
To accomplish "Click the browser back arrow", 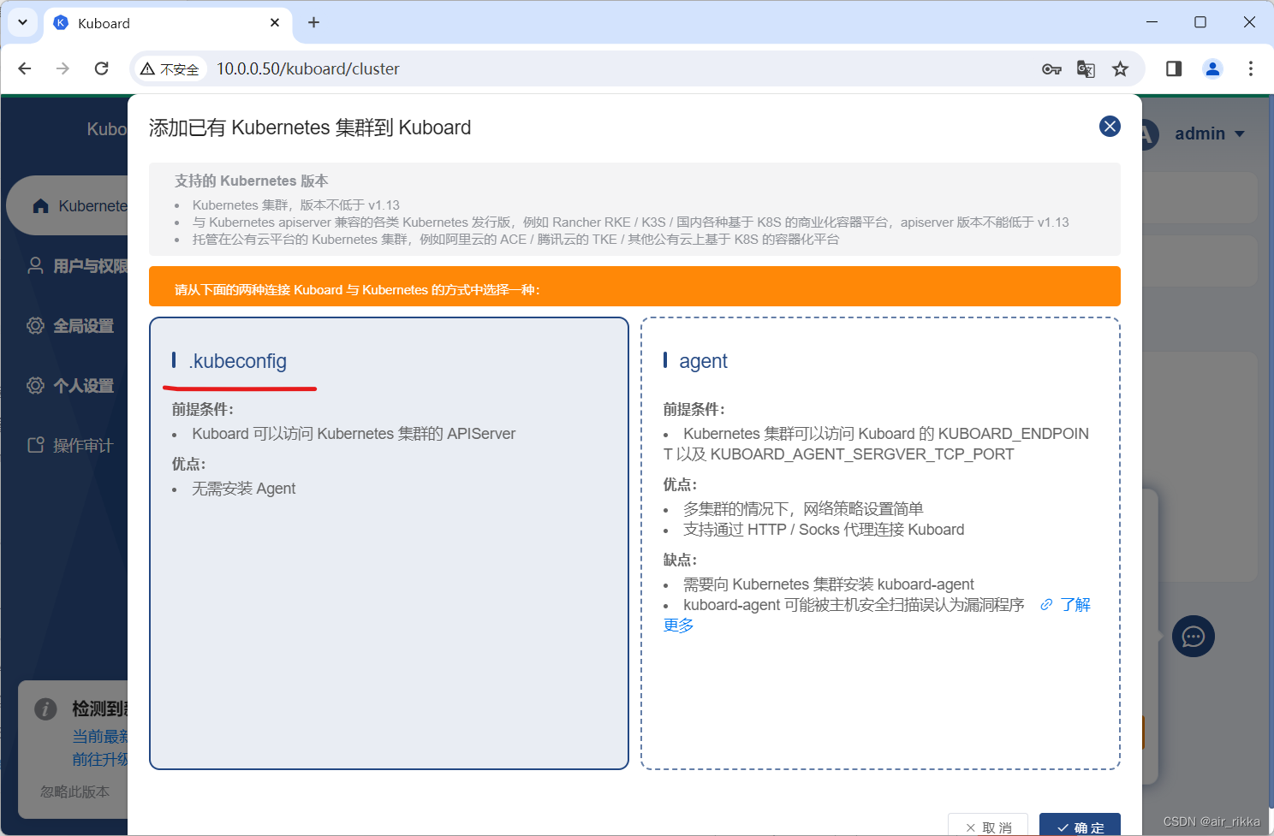I will (x=25, y=68).
